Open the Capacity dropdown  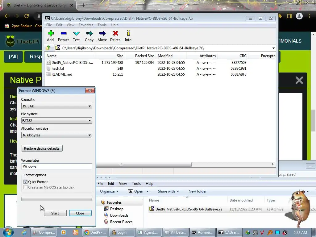click(x=57, y=106)
